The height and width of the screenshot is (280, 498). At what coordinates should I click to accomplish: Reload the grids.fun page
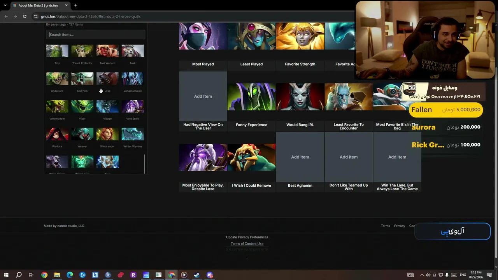[x=25, y=16]
